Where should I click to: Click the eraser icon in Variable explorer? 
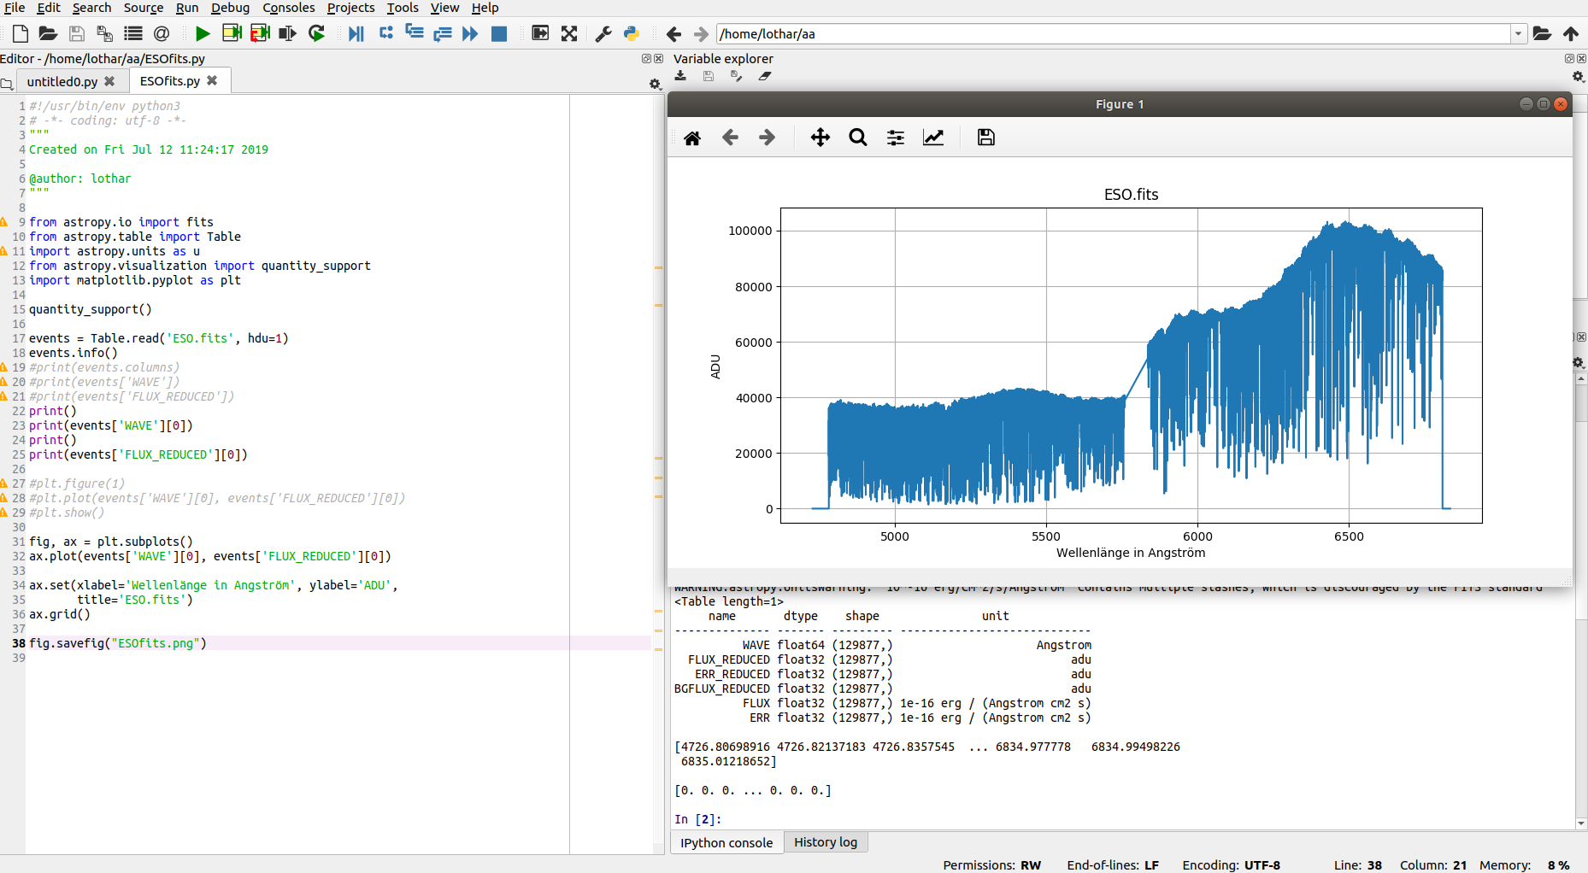coord(765,77)
